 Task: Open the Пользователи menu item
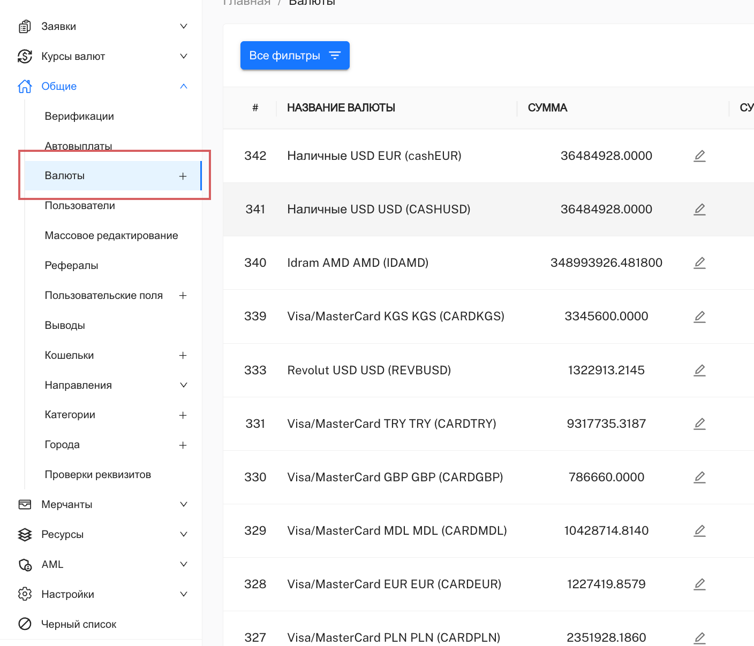(x=80, y=206)
